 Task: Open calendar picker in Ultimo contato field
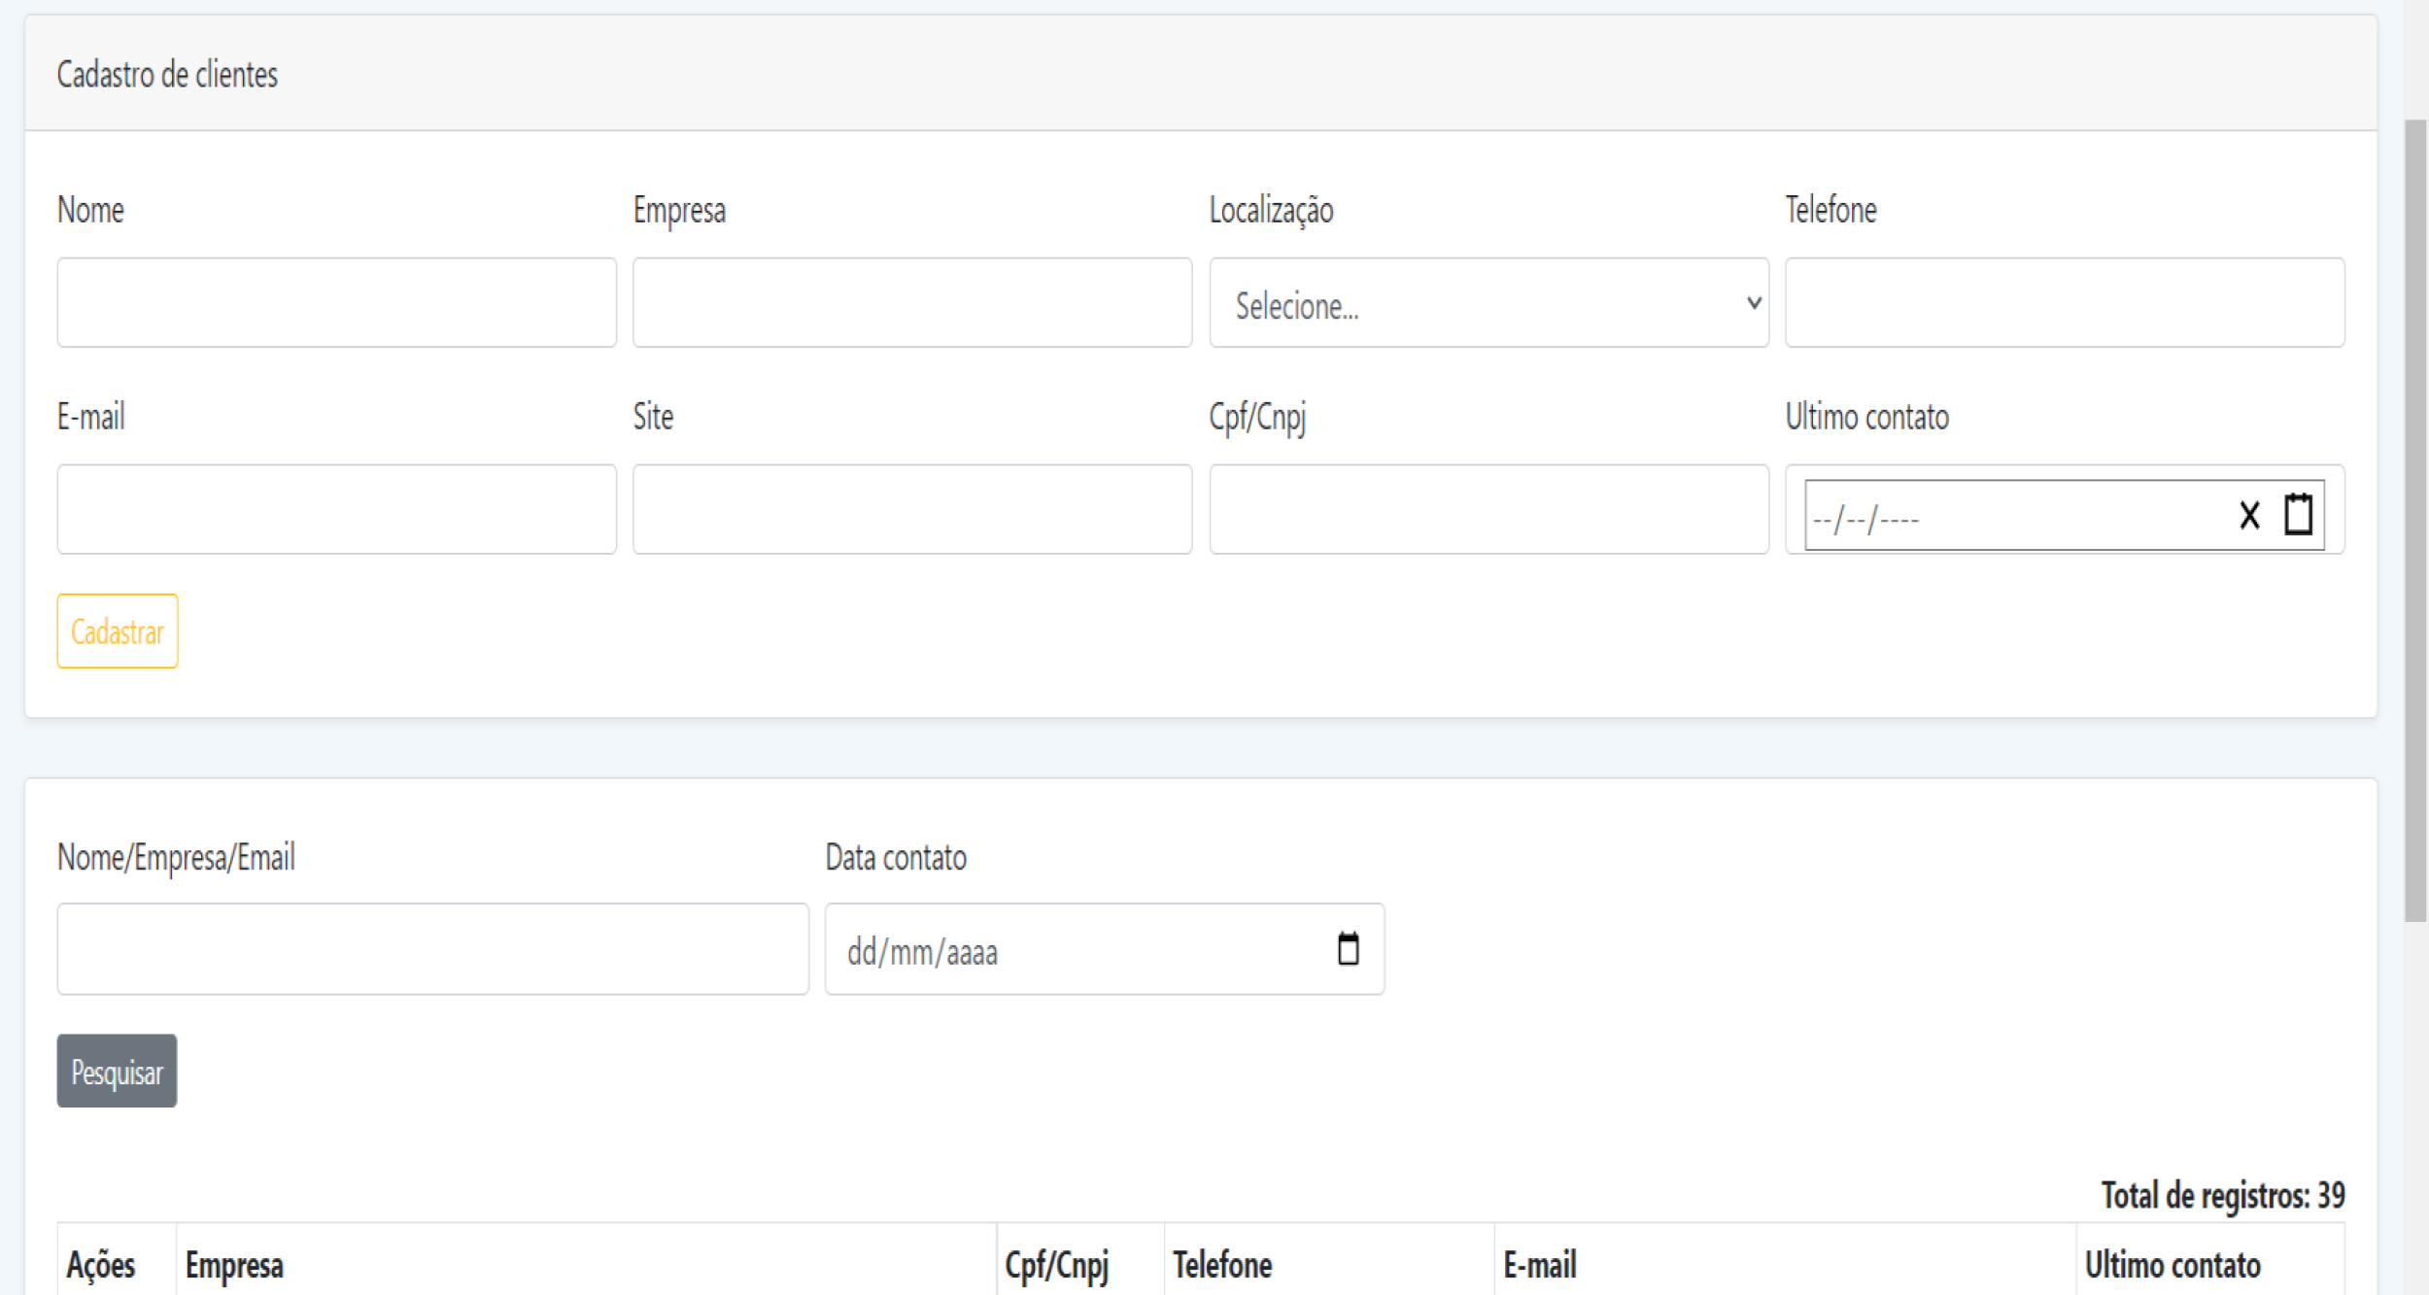(2298, 514)
